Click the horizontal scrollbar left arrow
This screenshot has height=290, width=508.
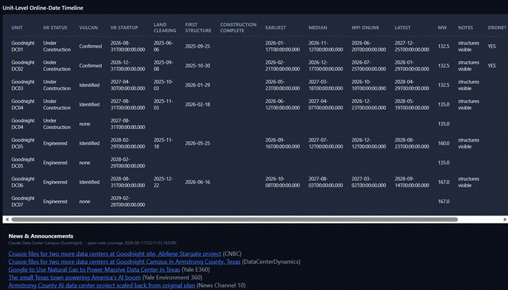(7, 219)
